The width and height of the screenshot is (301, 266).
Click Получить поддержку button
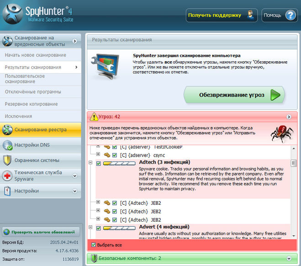coord(222,15)
